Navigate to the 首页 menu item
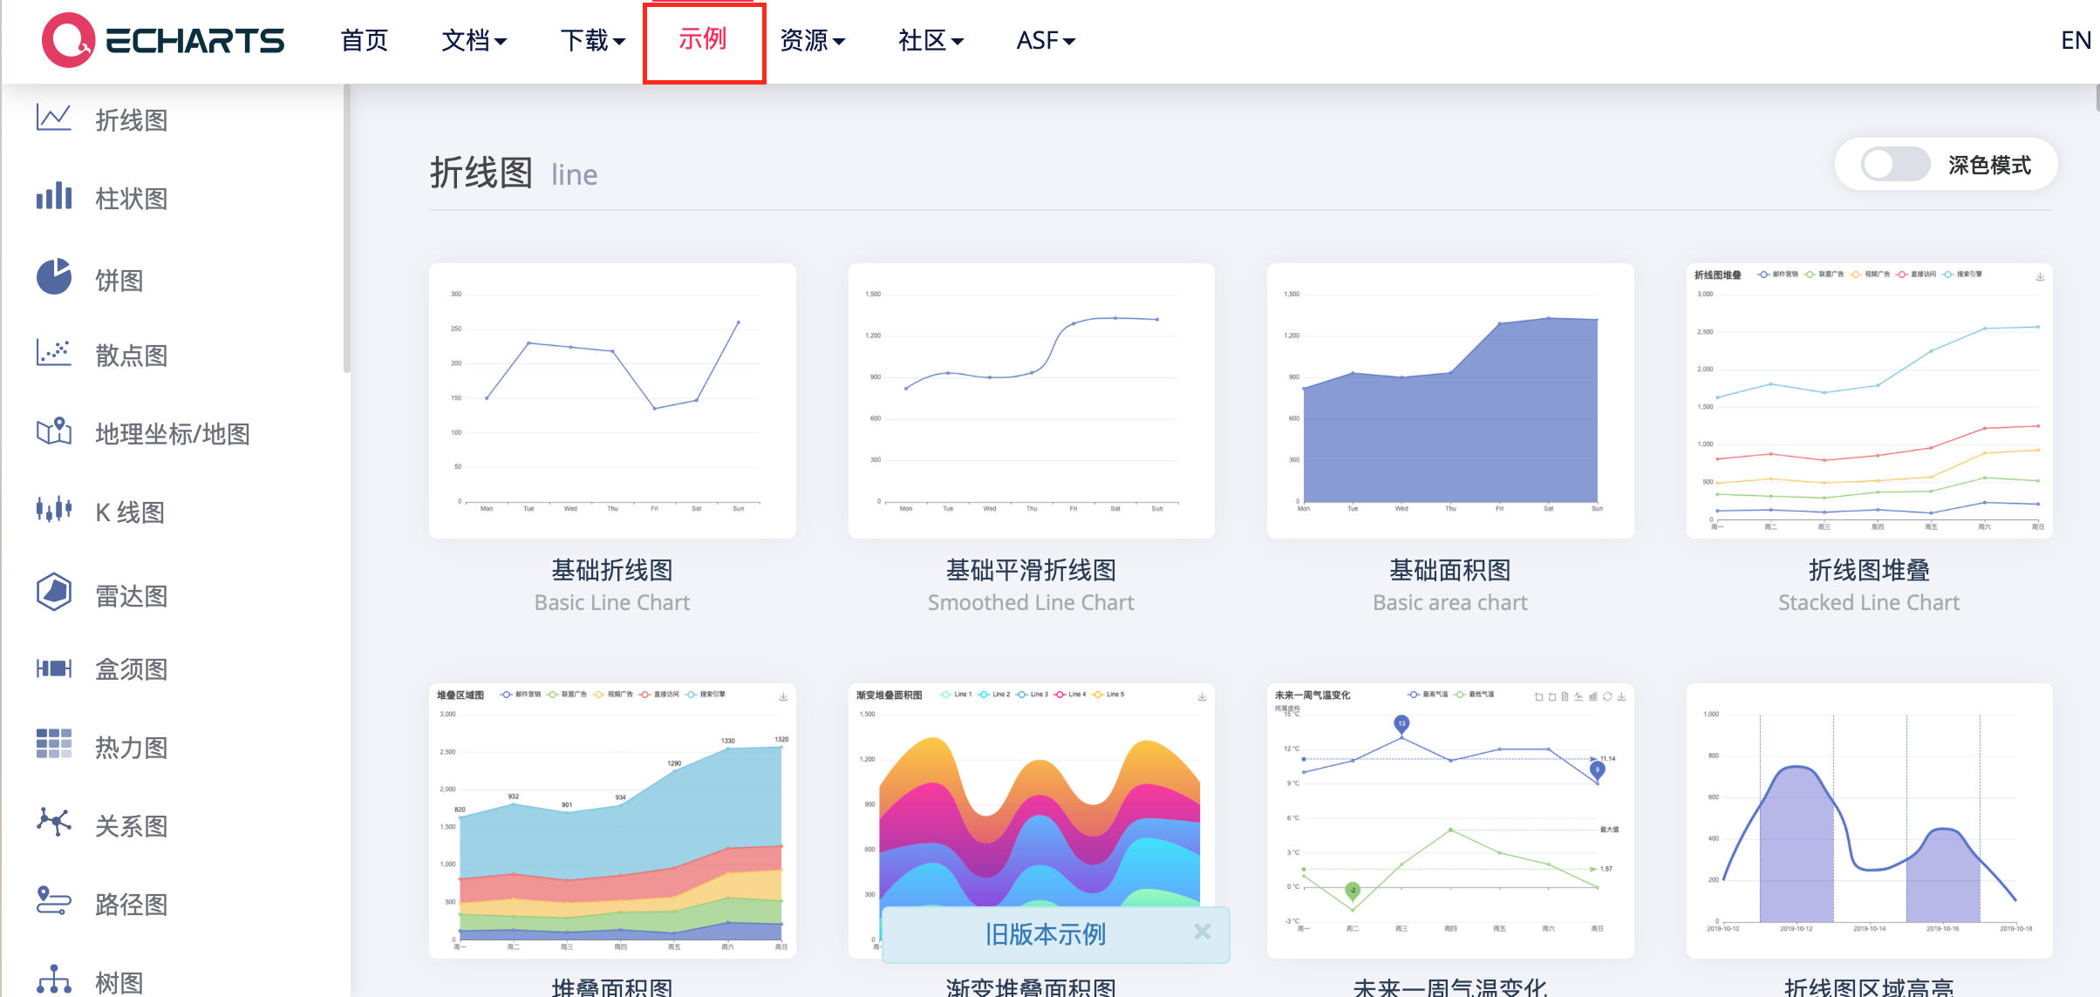This screenshot has height=997, width=2100. (x=364, y=41)
